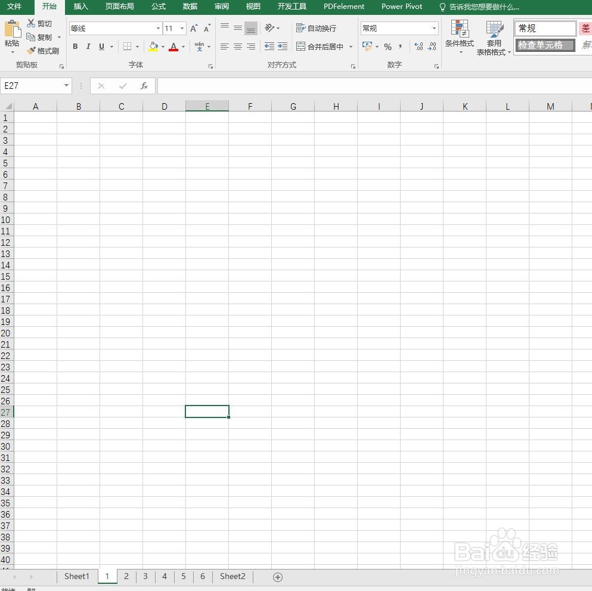Toggle Wrap Text (自动换行)
Viewport: 592px width, 591px height.
(x=316, y=28)
